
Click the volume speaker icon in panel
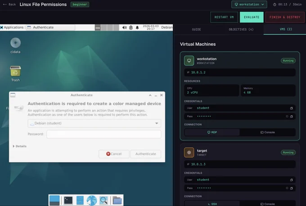point(124,27)
